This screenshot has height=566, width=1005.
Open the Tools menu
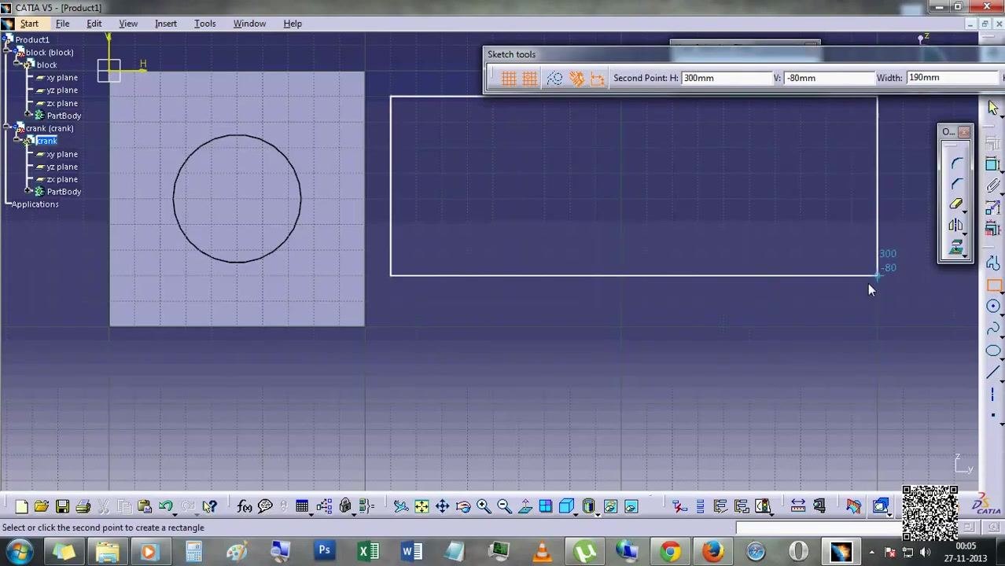coord(204,24)
